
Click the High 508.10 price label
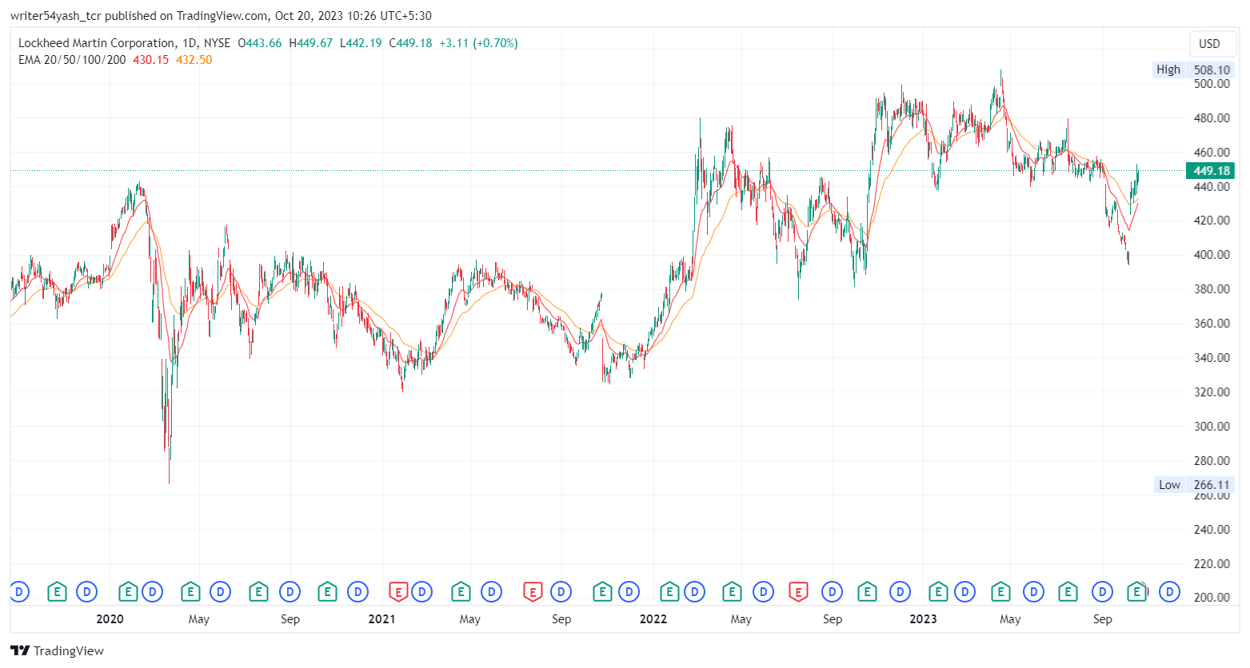pos(1194,70)
